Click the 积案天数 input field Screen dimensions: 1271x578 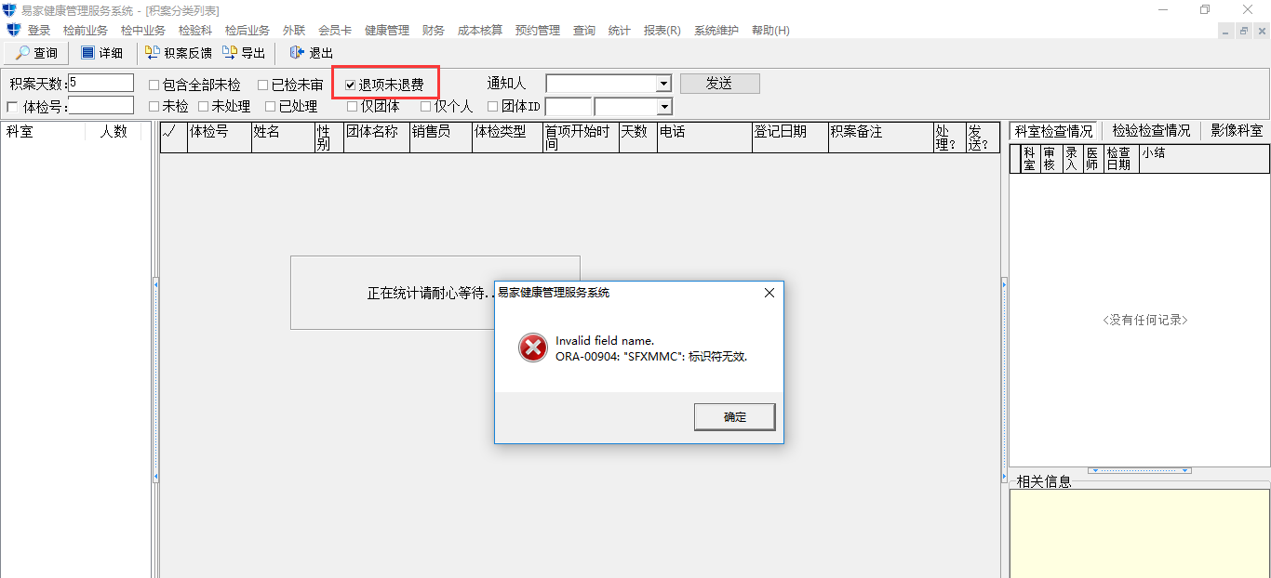(100, 83)
